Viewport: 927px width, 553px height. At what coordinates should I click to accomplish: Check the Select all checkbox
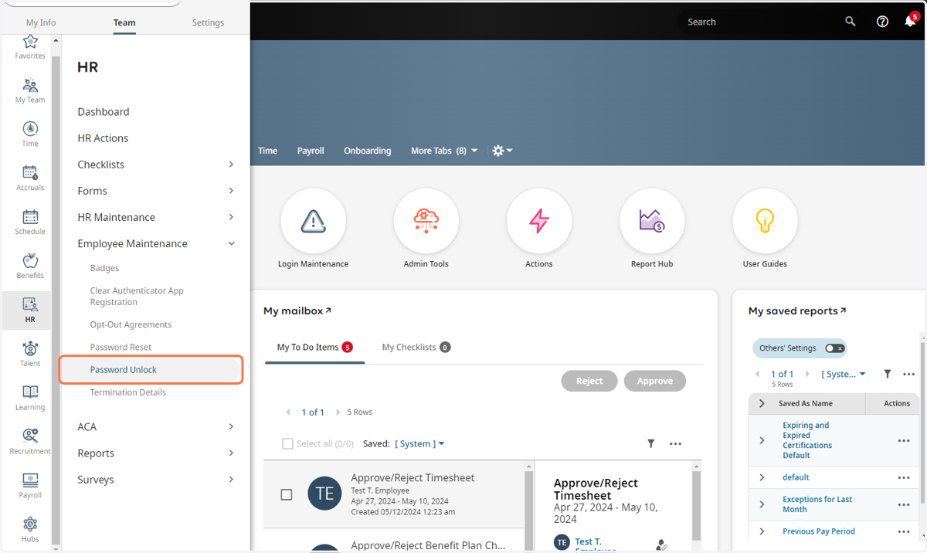(287, 444)
